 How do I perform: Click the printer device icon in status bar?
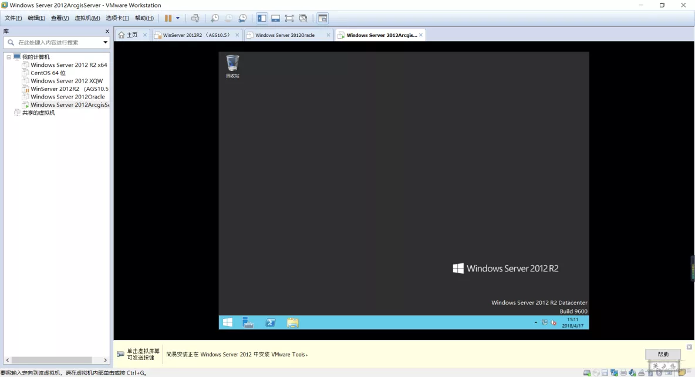(x=623, y=373)
